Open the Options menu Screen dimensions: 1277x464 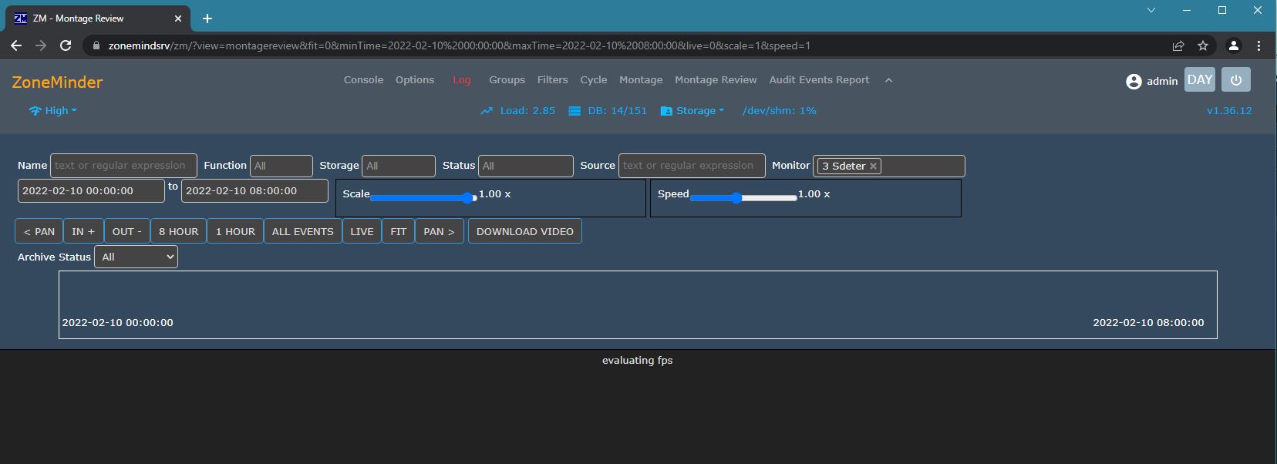pyautogui.click(x=415, y=80)
